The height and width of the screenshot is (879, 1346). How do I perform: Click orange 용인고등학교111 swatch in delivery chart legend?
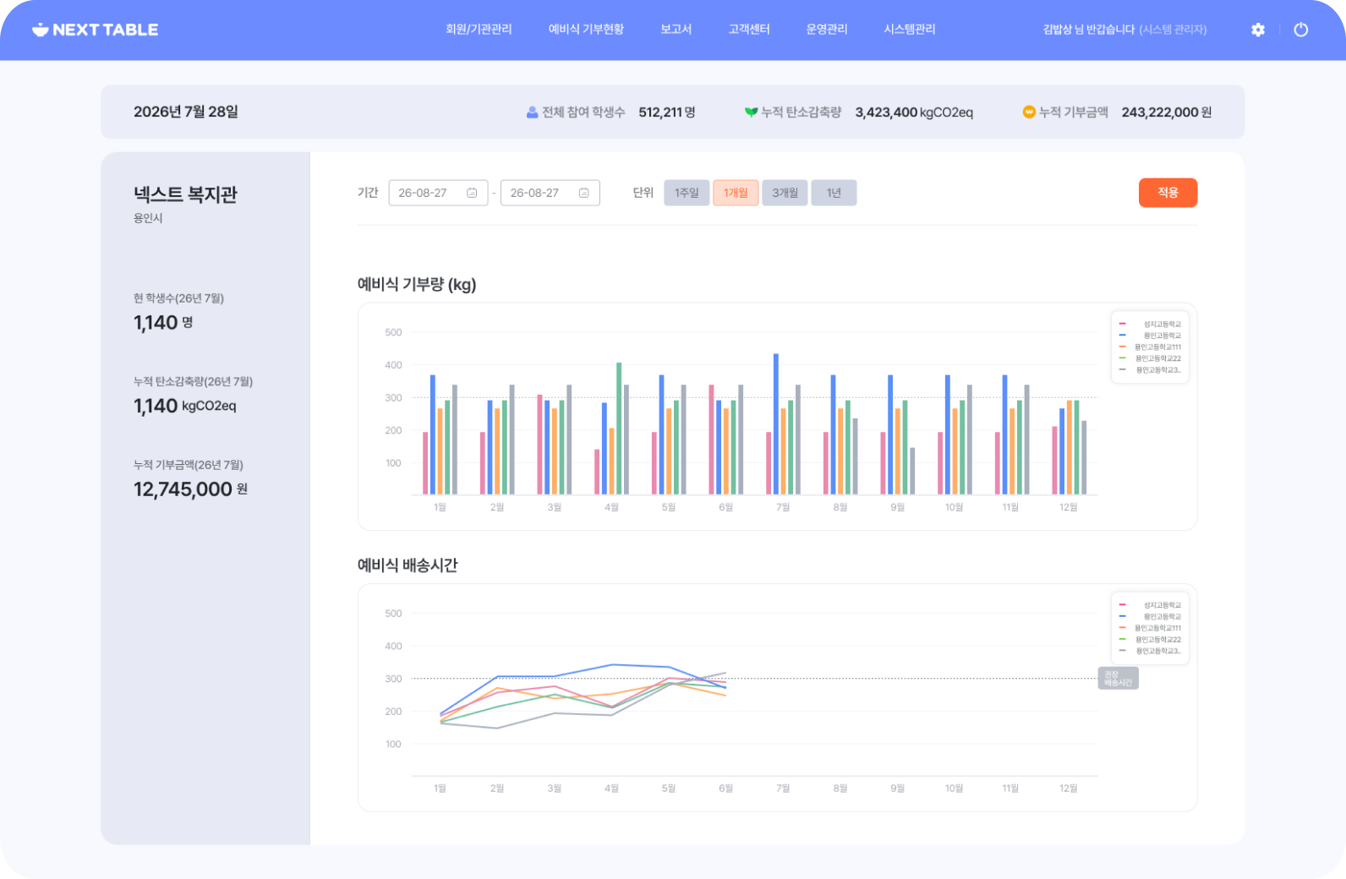[x=1123, y=628]
